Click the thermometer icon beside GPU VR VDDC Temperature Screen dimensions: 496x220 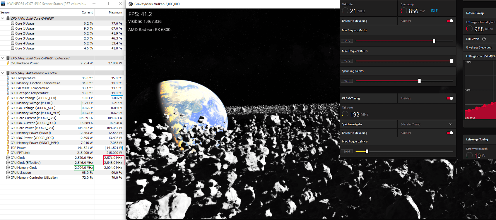(8, 88)
